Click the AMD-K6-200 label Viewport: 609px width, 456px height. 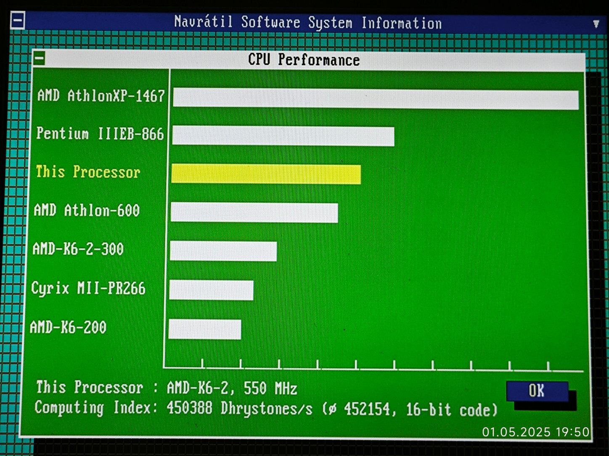tap(68, 327)
